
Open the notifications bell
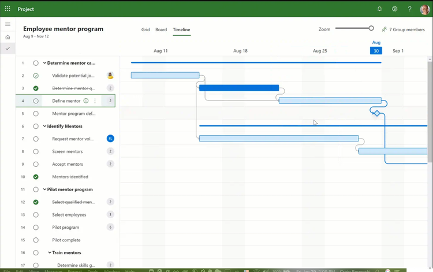(x=379, y=9)
